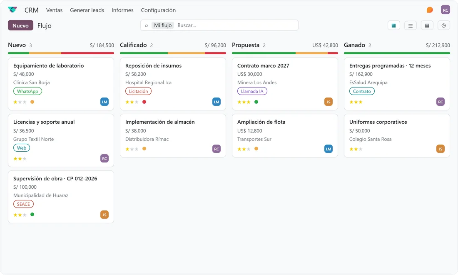Click orange activity dot on Implementación de almacén
Screen dimensions: 458x275
pos(144,148)
